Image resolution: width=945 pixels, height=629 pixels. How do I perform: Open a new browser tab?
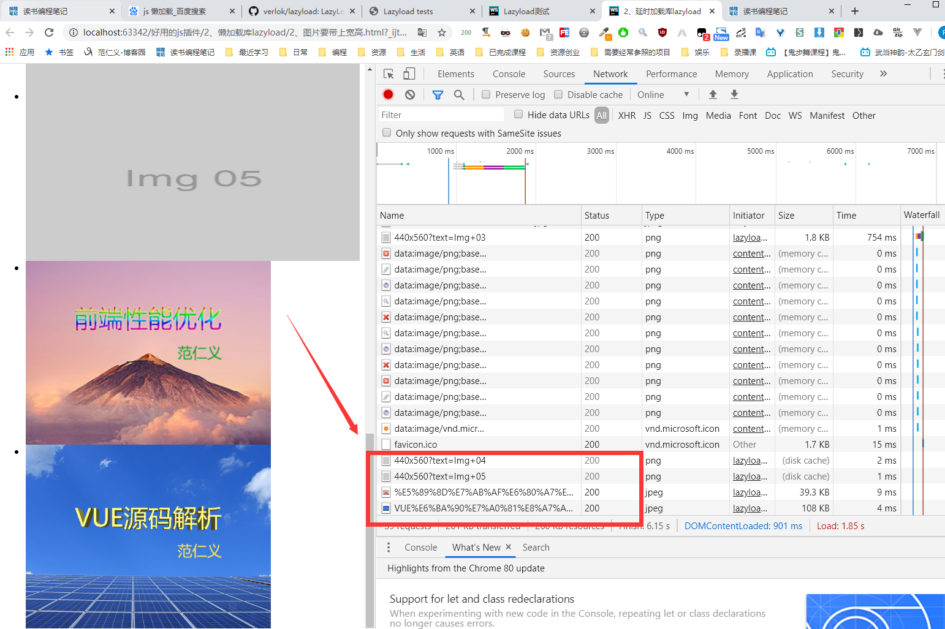click(x=855, y=11)
